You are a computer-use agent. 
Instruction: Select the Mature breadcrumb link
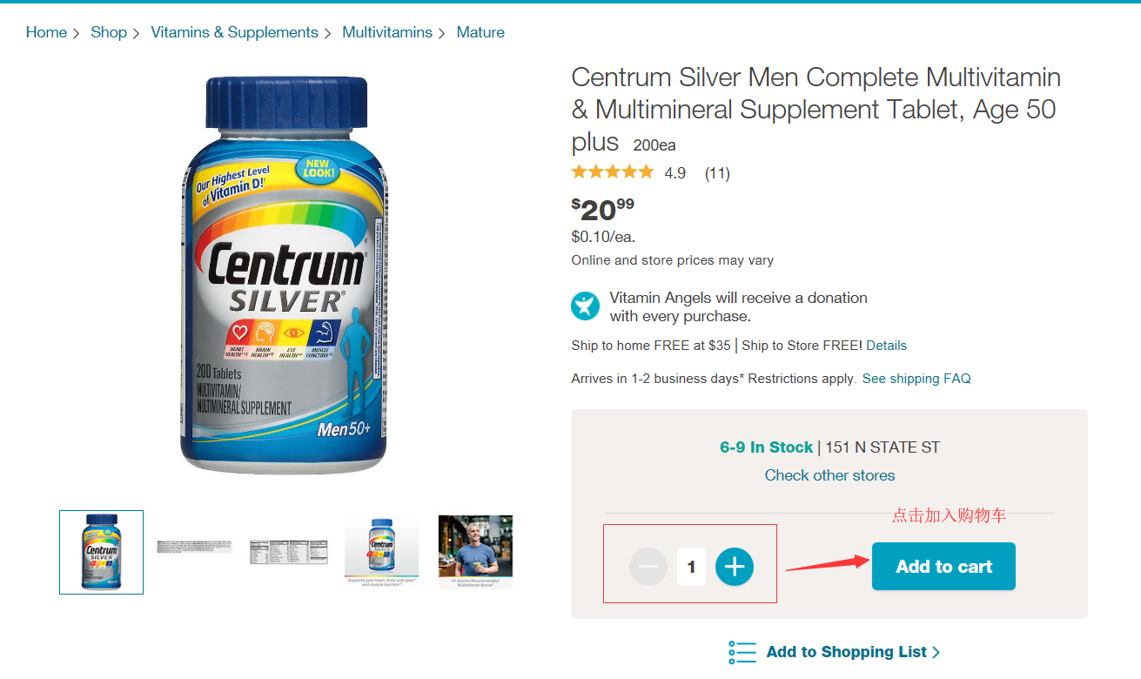coord(480,32)
